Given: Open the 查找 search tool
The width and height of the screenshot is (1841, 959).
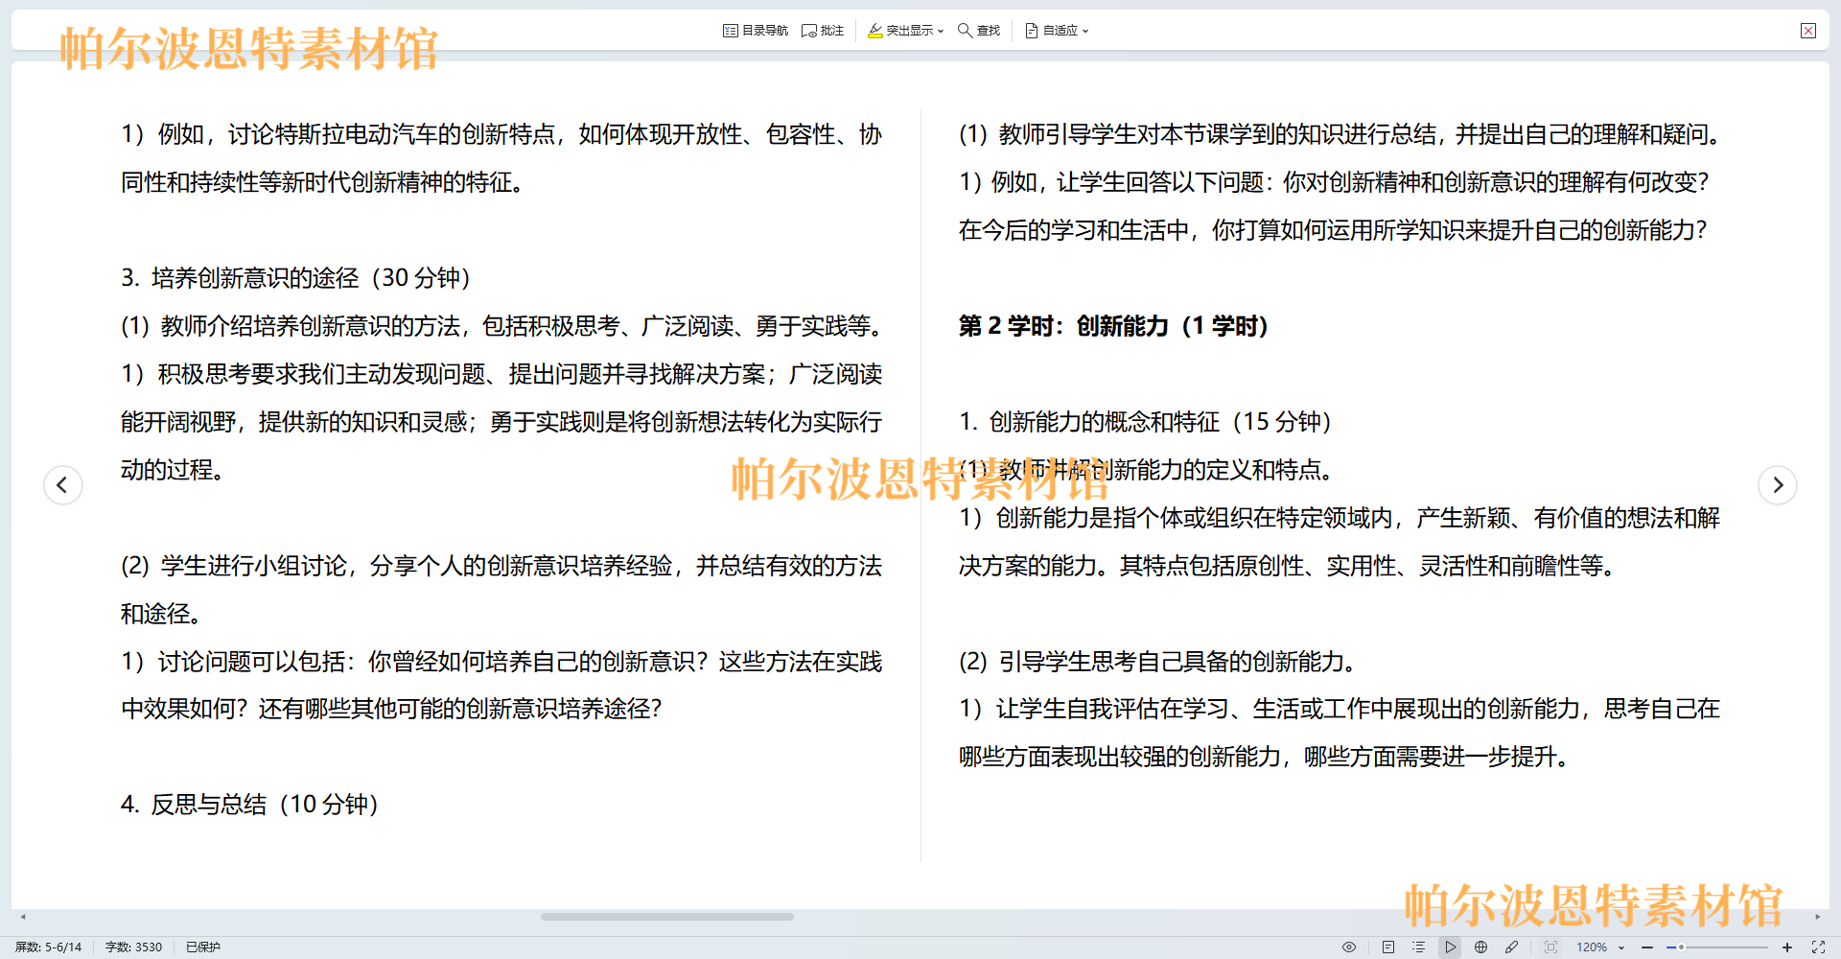Looking at the screenshot, I should pyautogui.click(x=979, y=31).
